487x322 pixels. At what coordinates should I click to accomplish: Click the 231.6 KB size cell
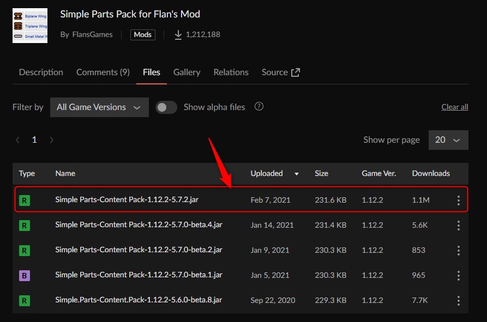click(330, 200)
